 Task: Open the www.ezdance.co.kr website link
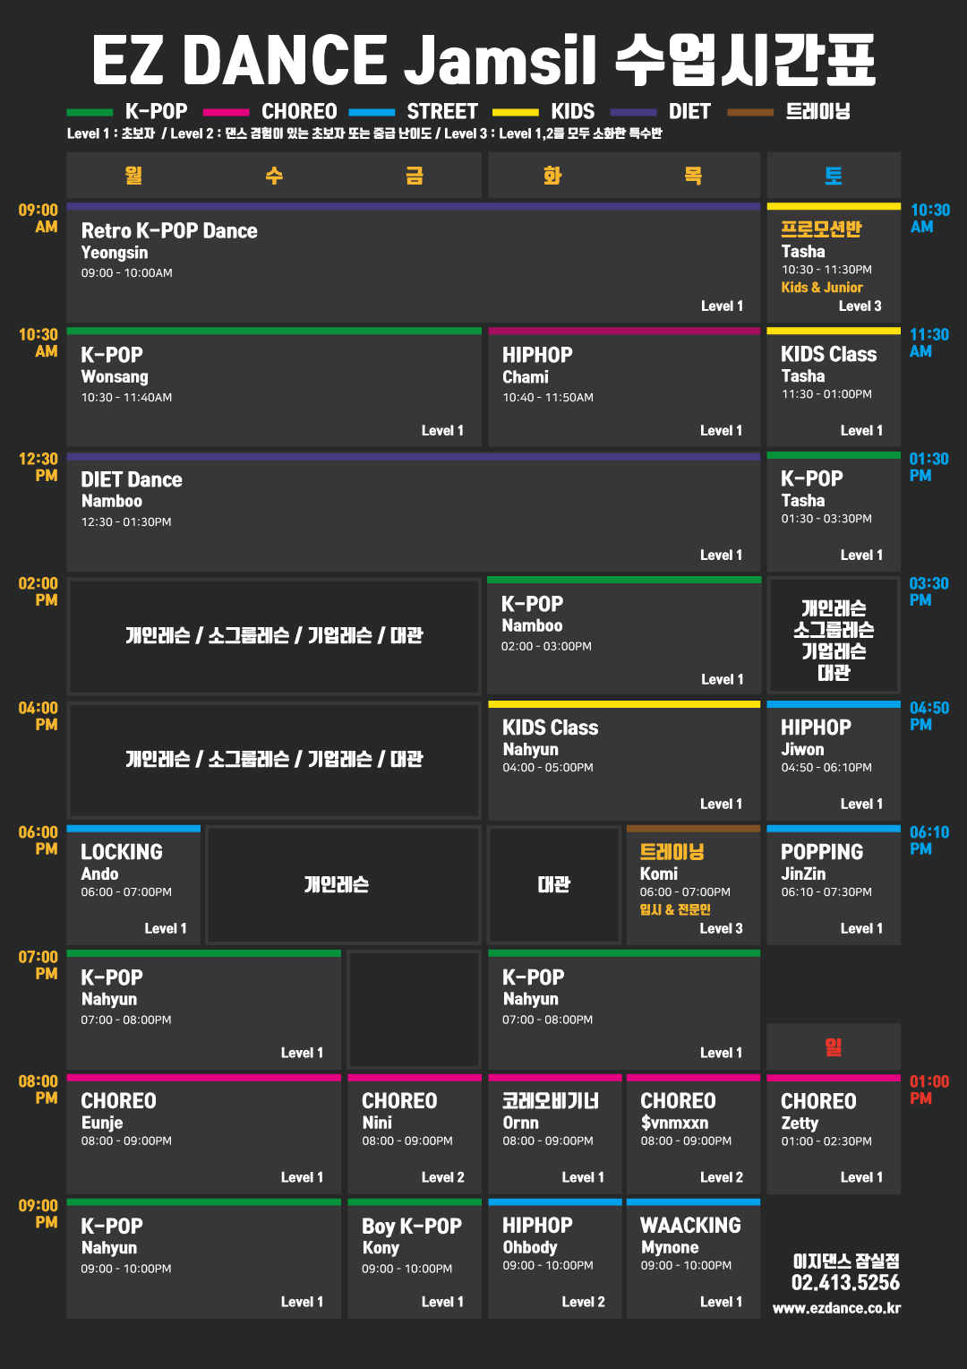(x=836, y=1308)
